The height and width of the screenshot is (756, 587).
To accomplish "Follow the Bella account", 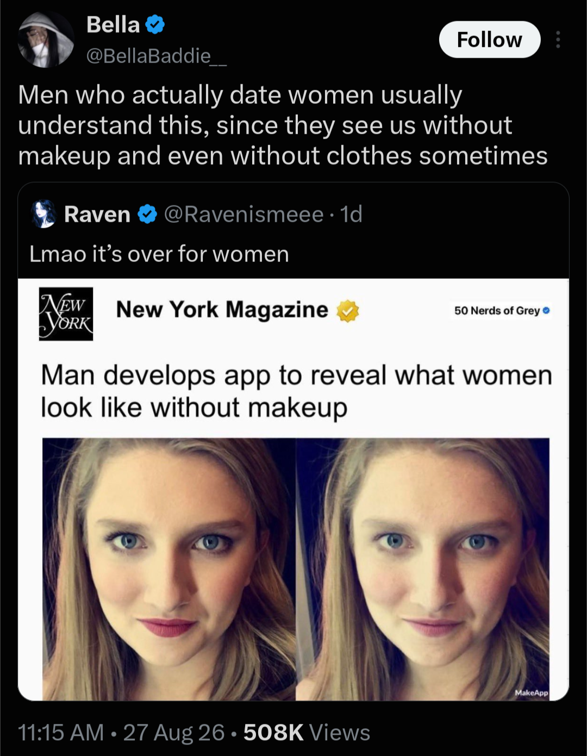I will point(489,40).
